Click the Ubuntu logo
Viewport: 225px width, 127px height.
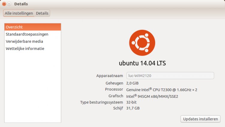142,43
